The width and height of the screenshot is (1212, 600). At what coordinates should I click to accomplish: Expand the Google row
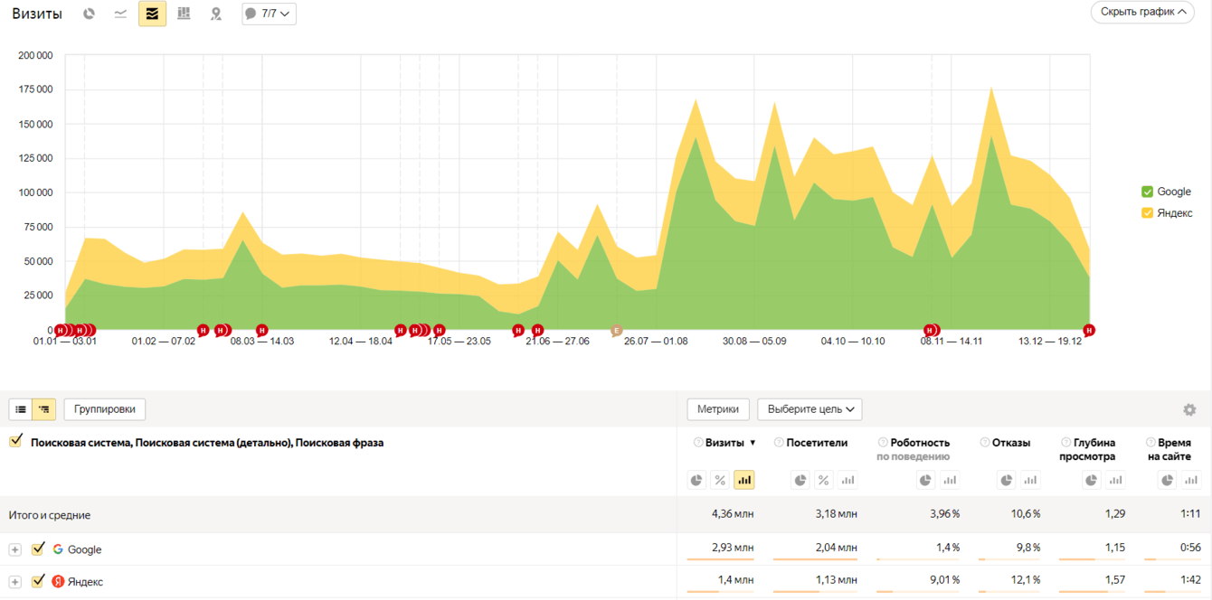point(15,549)
